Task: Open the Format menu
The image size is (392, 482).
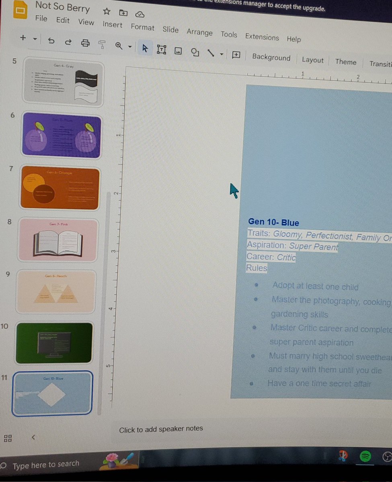Action: point(142,27)
